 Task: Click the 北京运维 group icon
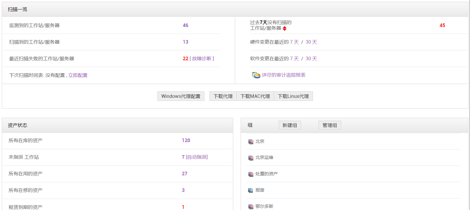[x=251, y=158]
